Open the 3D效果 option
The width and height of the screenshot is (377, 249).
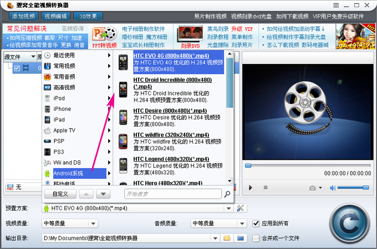pos(88,16)
